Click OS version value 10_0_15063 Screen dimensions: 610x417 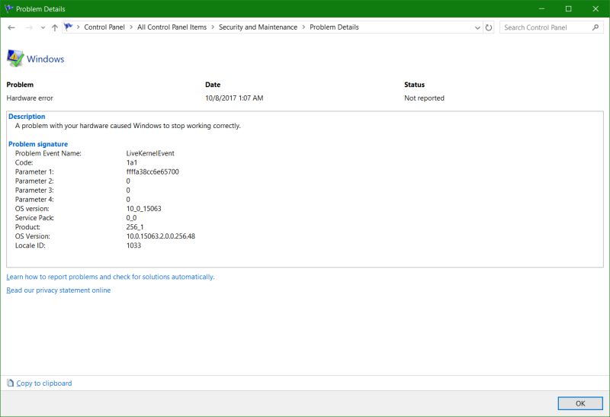[x=143, y=209]
